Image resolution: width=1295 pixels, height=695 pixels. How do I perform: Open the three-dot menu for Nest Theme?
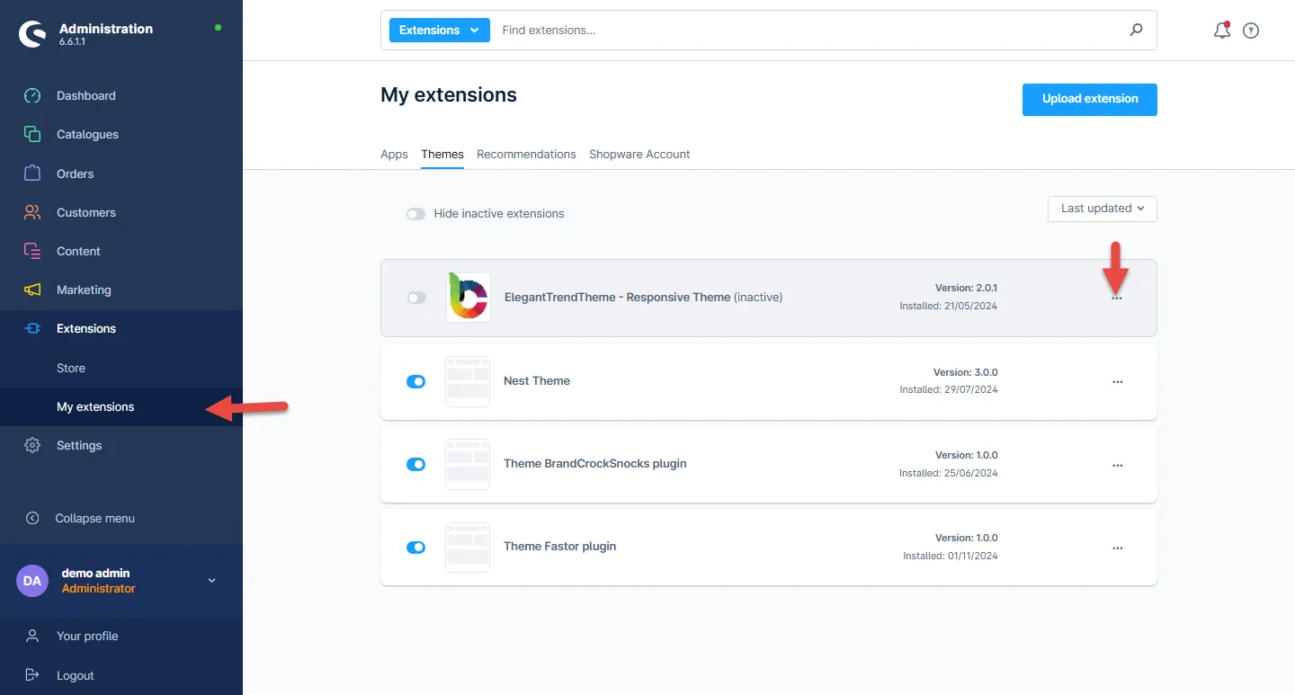click(1117, 381)
